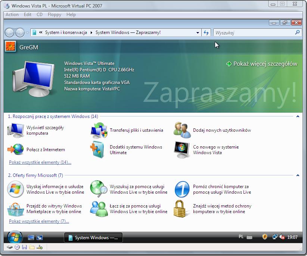Click Nazwa komputera: VistaVPC text

tap(92, 89)
